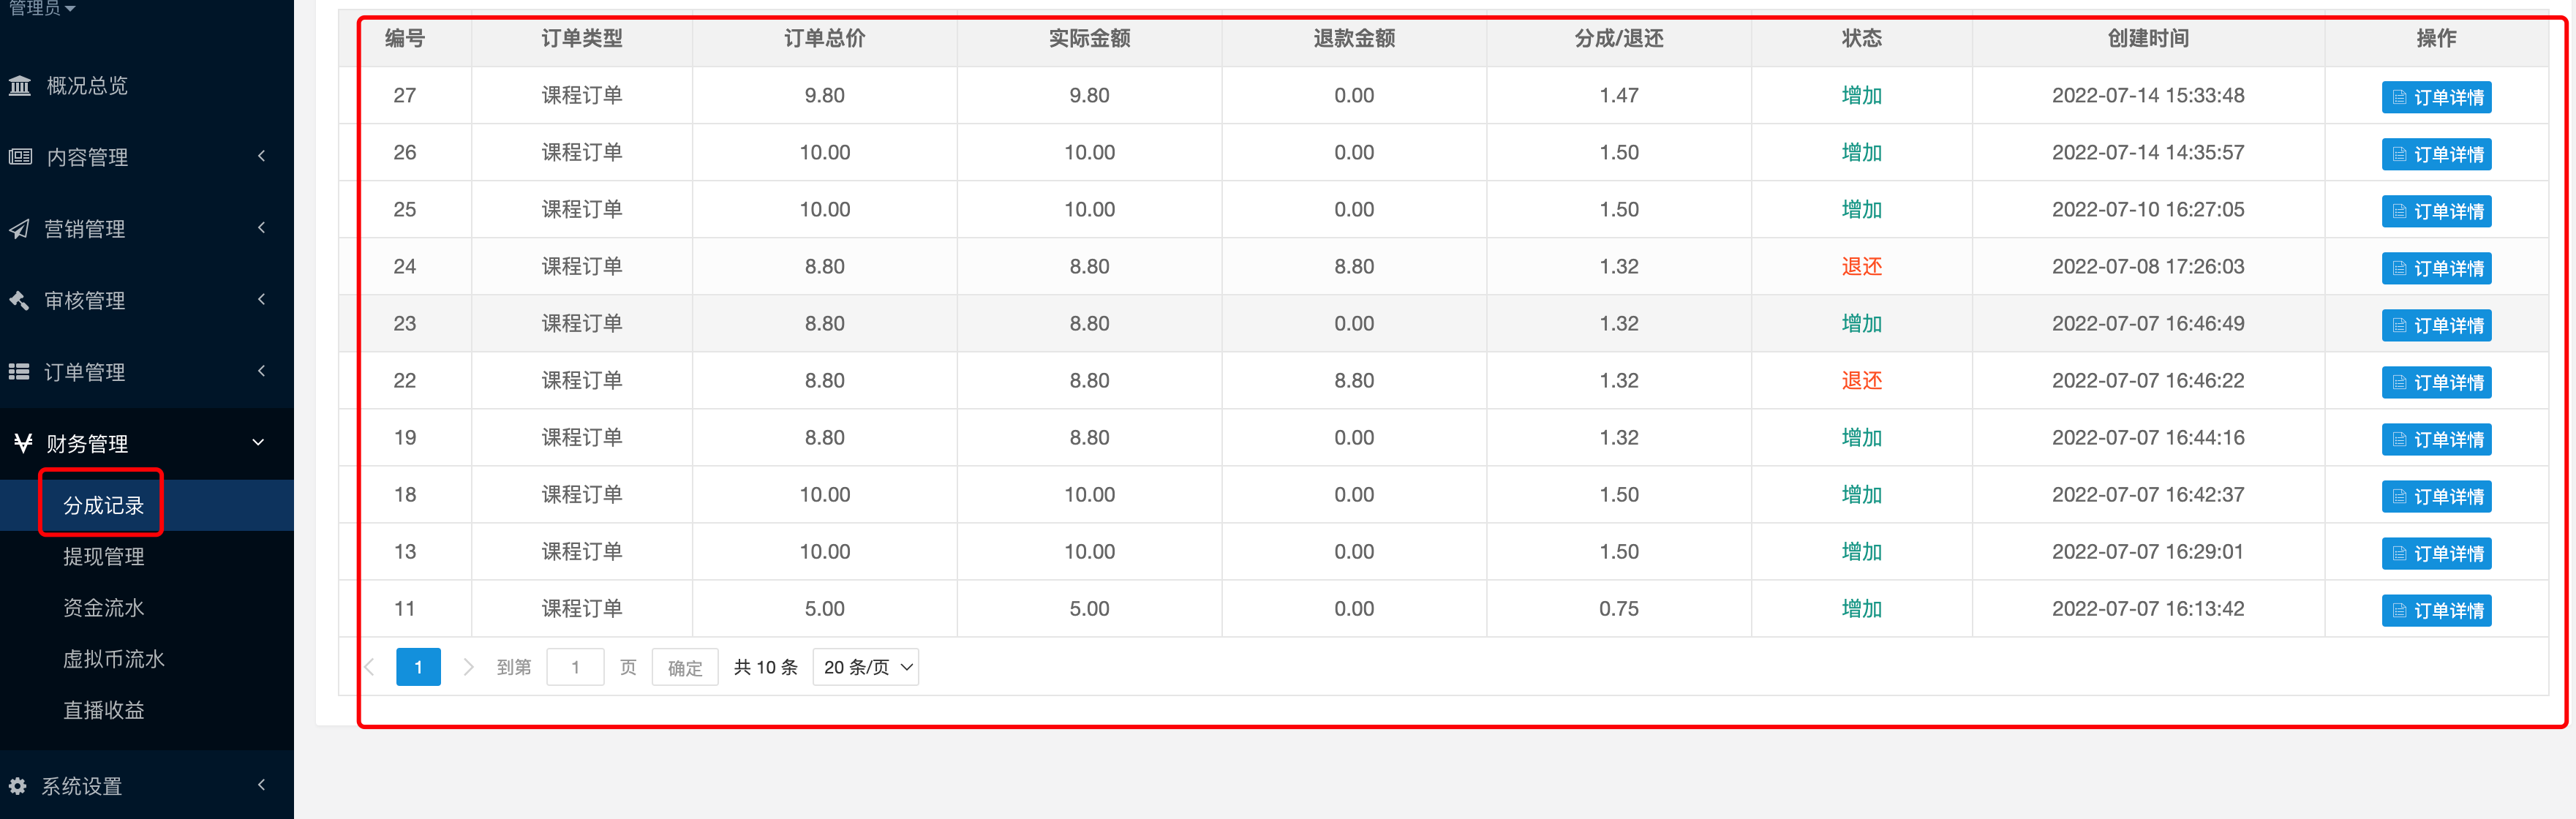
Task: Click the 分成/退还 column header
Action: tap(1619, 38)
